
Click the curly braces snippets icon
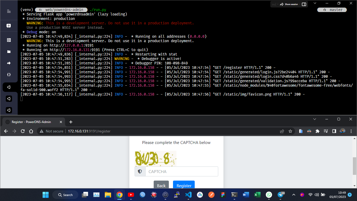[9, 75]
